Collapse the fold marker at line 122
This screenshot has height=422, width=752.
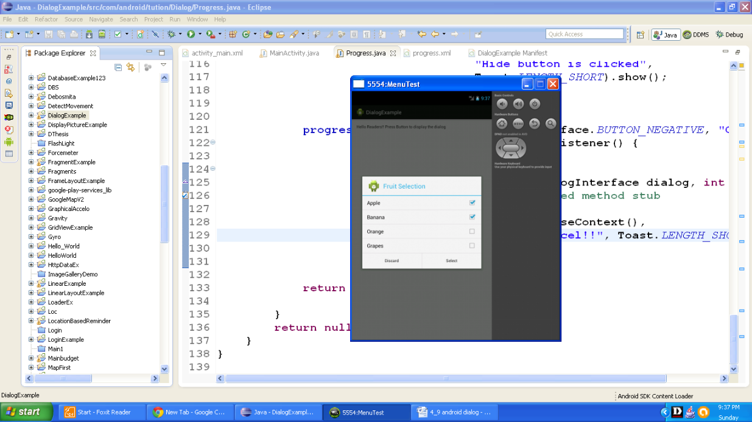[213, 142]
